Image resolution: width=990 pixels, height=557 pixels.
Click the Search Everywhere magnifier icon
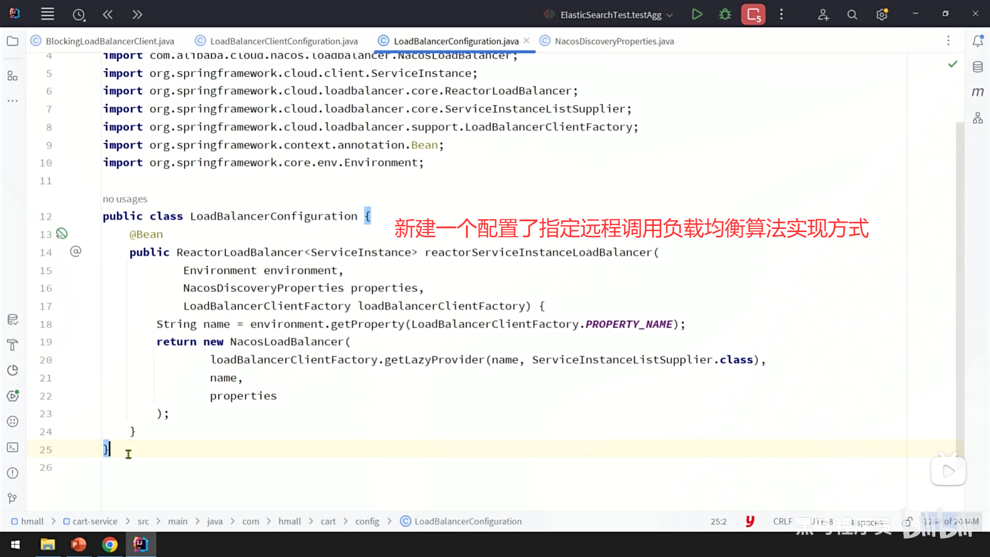pos(852,14)
